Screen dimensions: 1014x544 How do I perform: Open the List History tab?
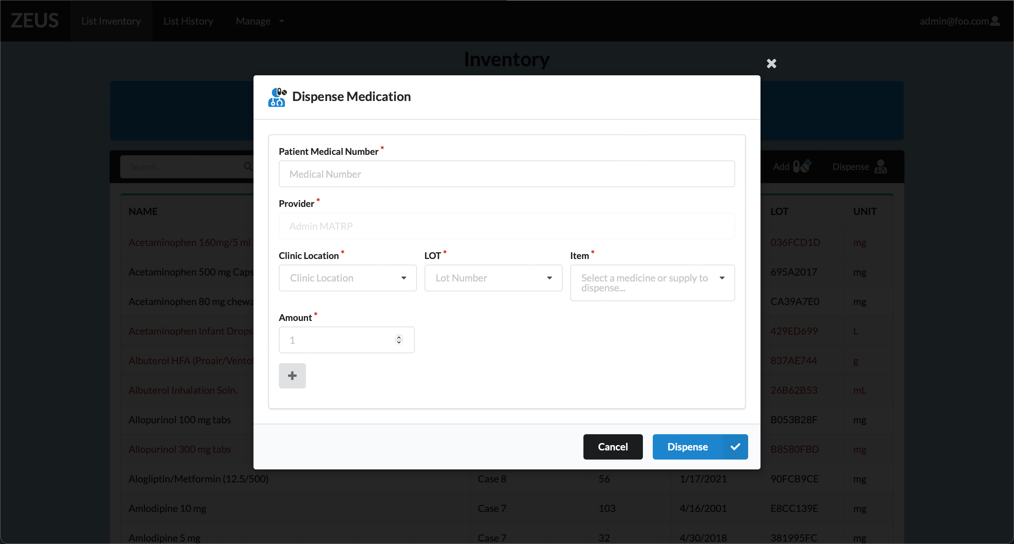tap(188, 21)
